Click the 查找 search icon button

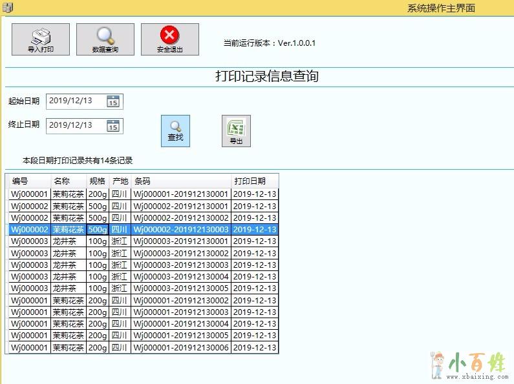(x=175, y=131)
